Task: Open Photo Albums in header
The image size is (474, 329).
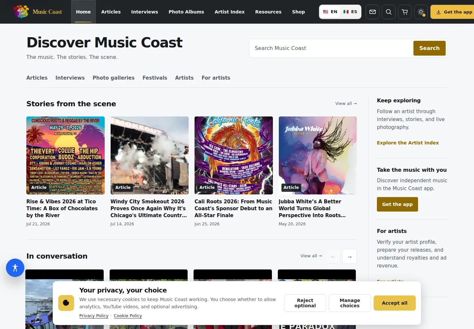Action: pos(186,12)
